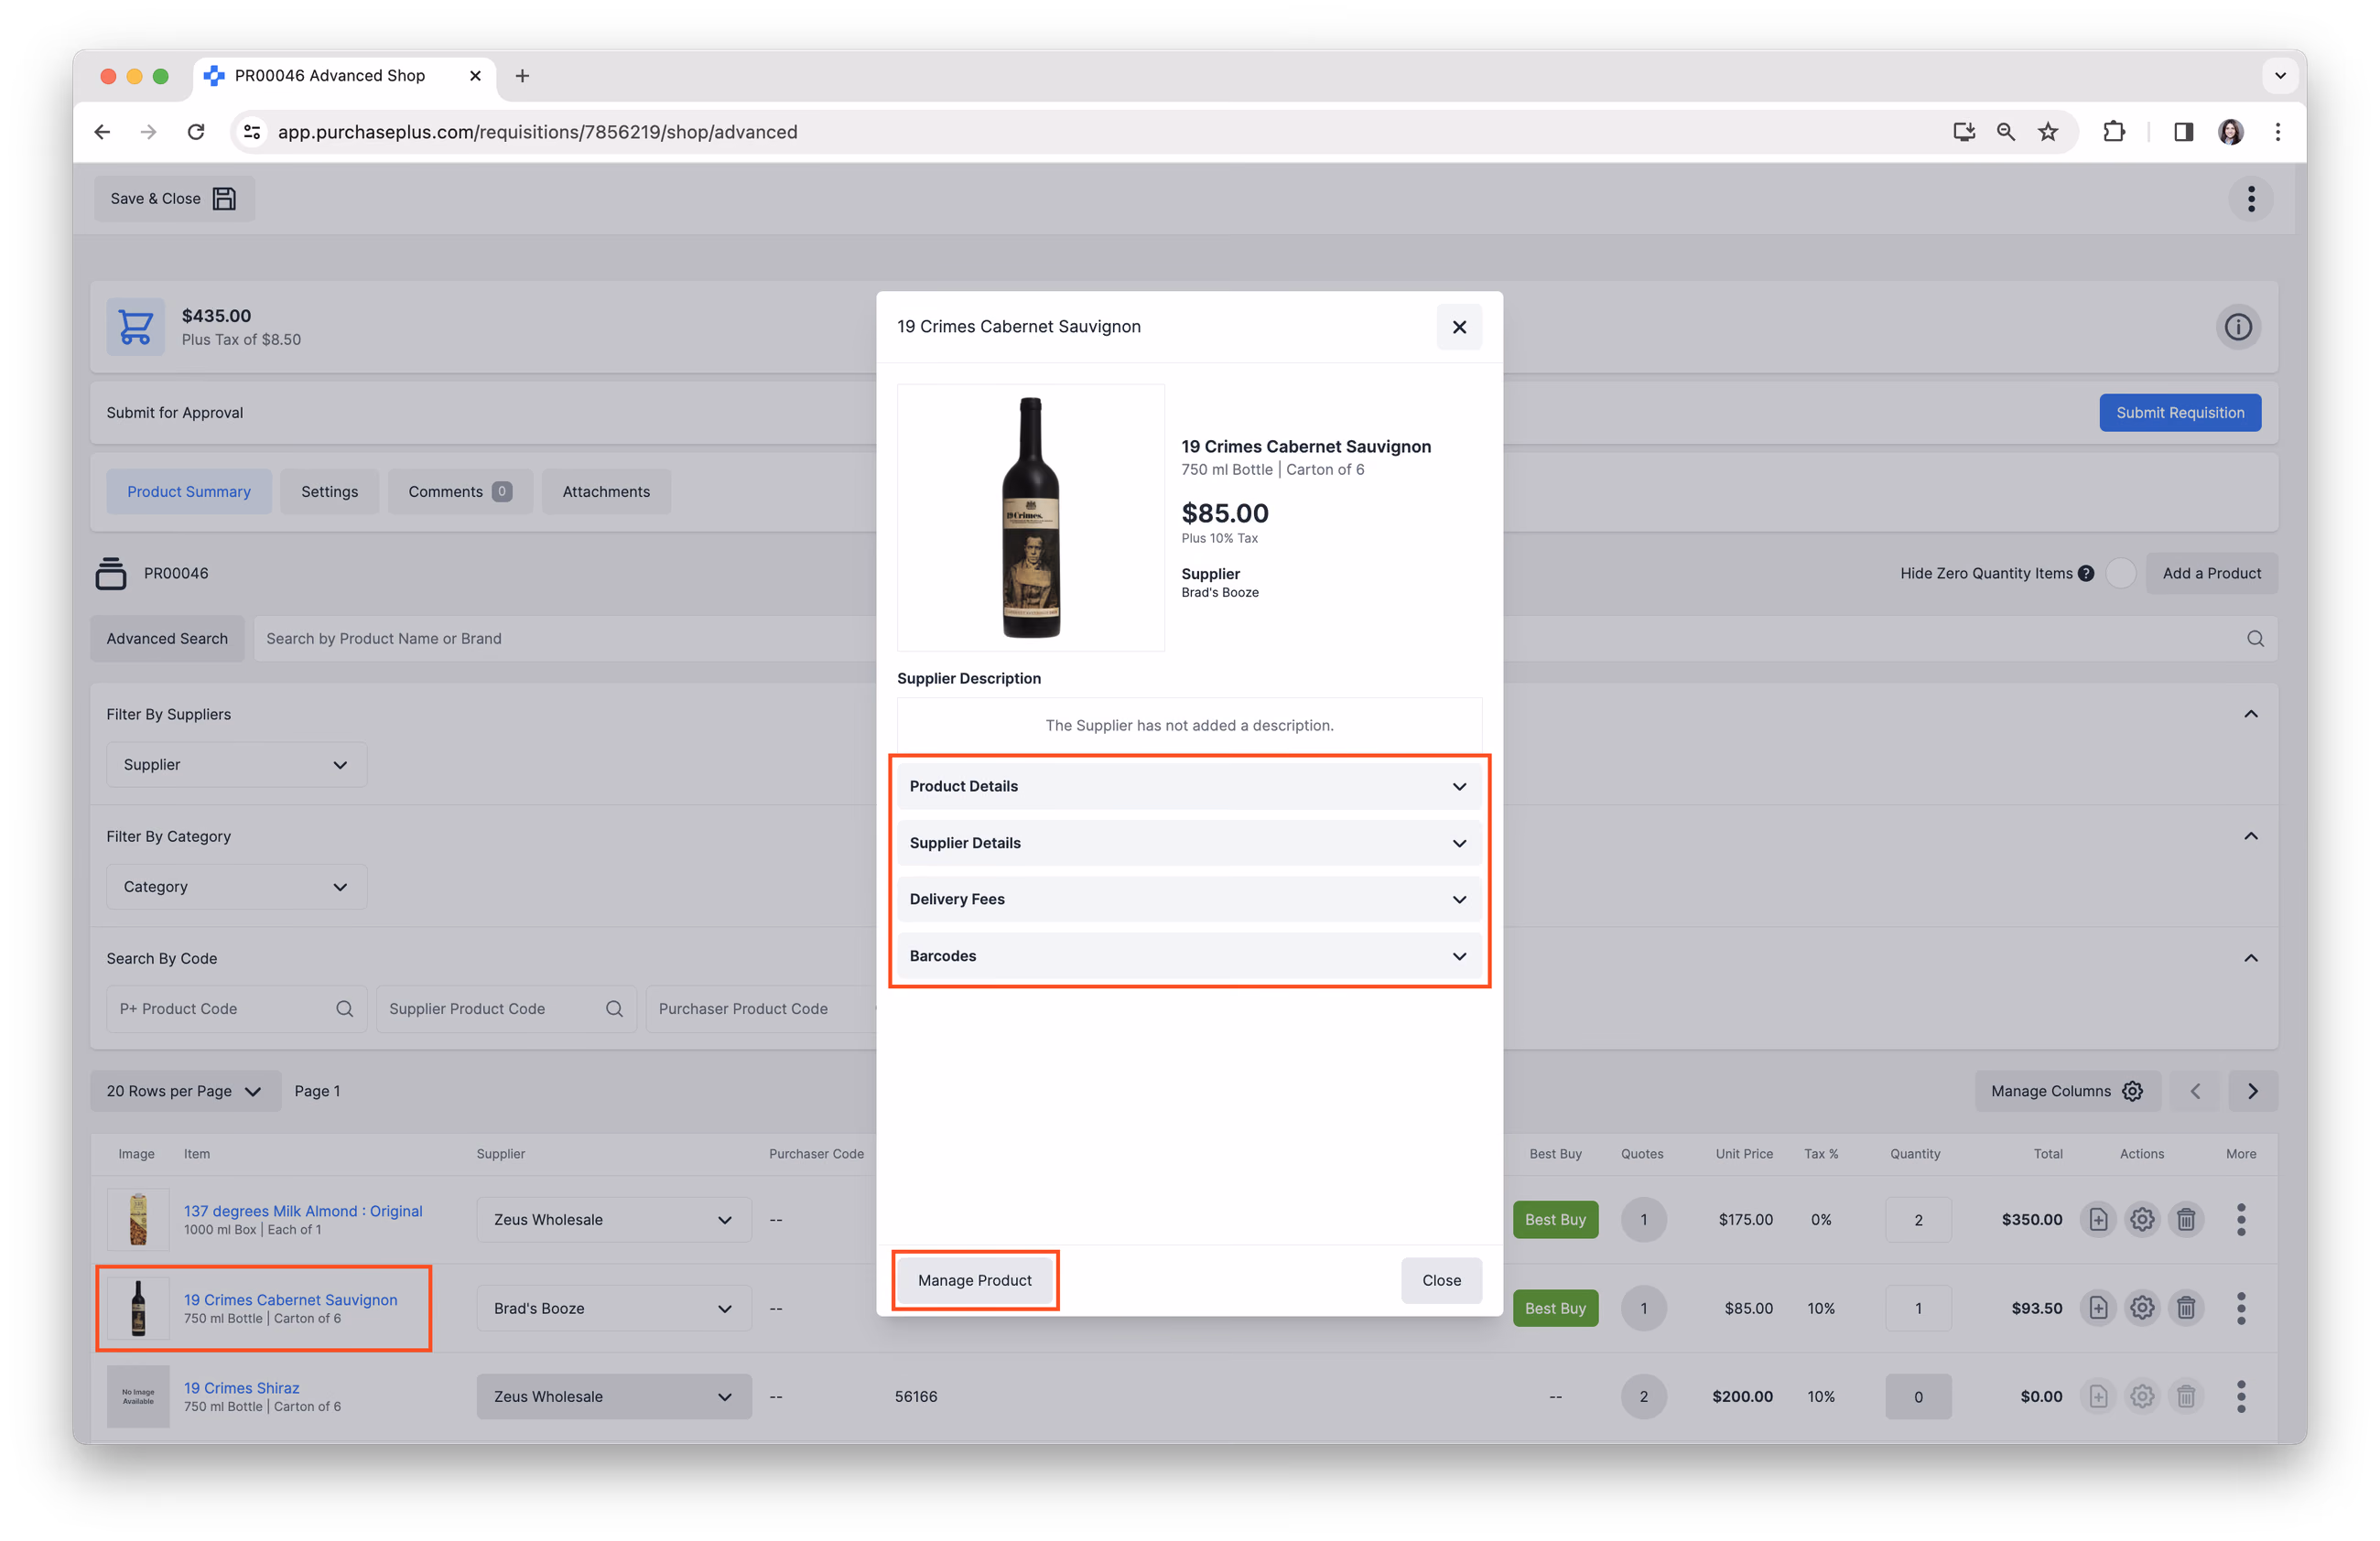This screenshot has height=1541, width=2380.
Task: Delete the $93.50 line with the trash icon
Action: [2186, 1309]
